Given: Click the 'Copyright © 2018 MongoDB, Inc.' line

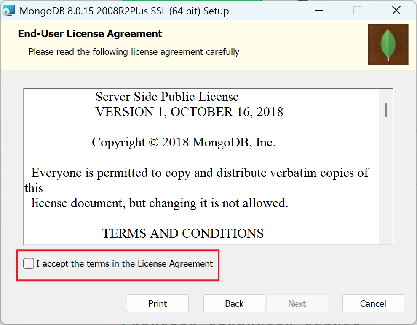Looking at the screenshot, I should click(184, 143).
